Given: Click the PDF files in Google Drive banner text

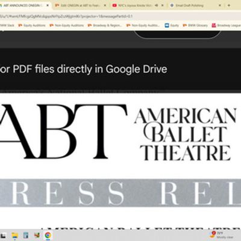Looking at the screenshot, I should (x=84, y=69).
